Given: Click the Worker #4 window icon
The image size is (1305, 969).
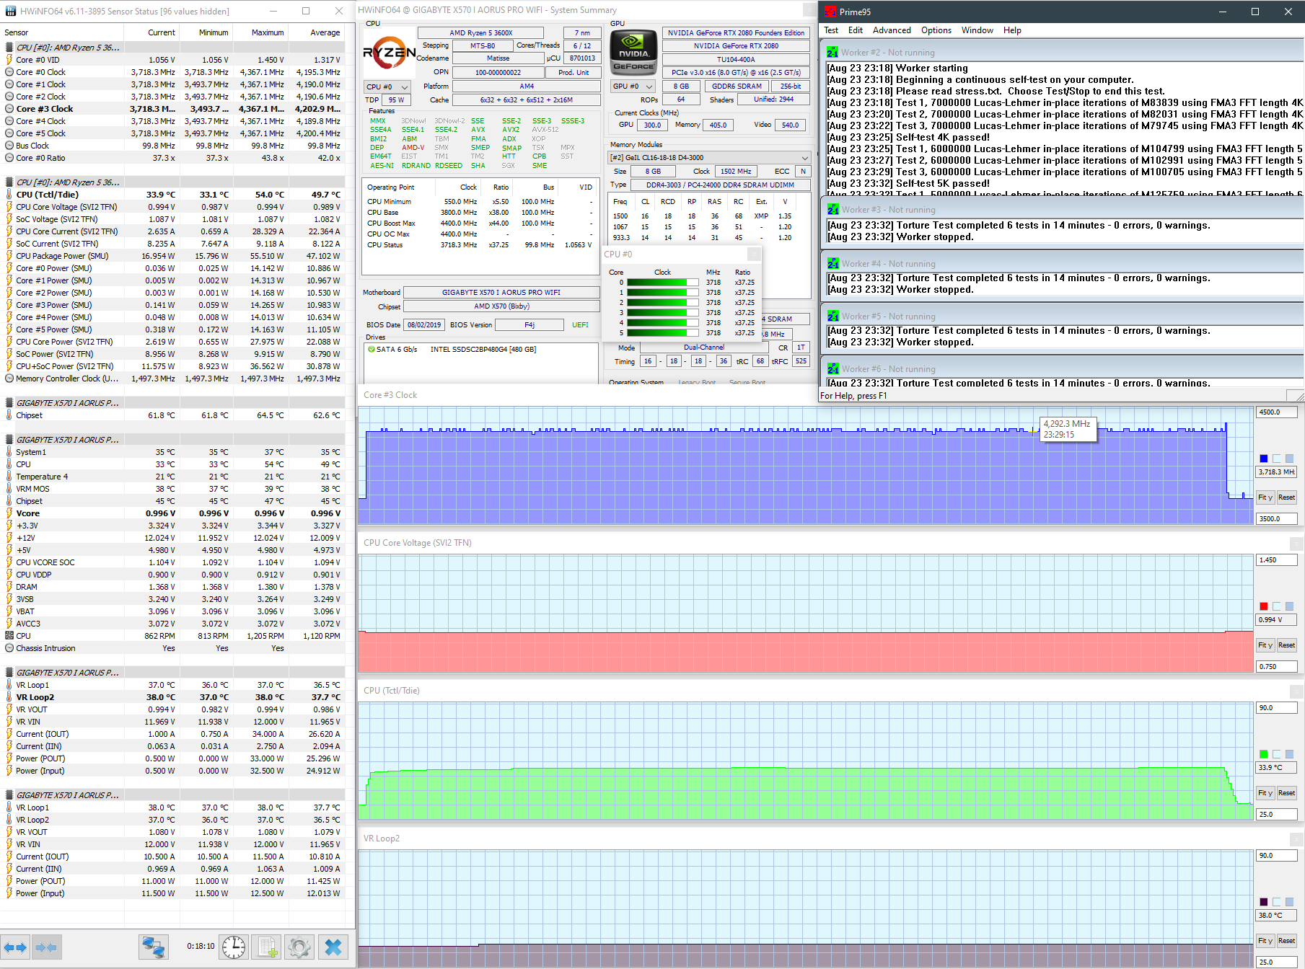Looking at the screenshot, I should 833,263.
